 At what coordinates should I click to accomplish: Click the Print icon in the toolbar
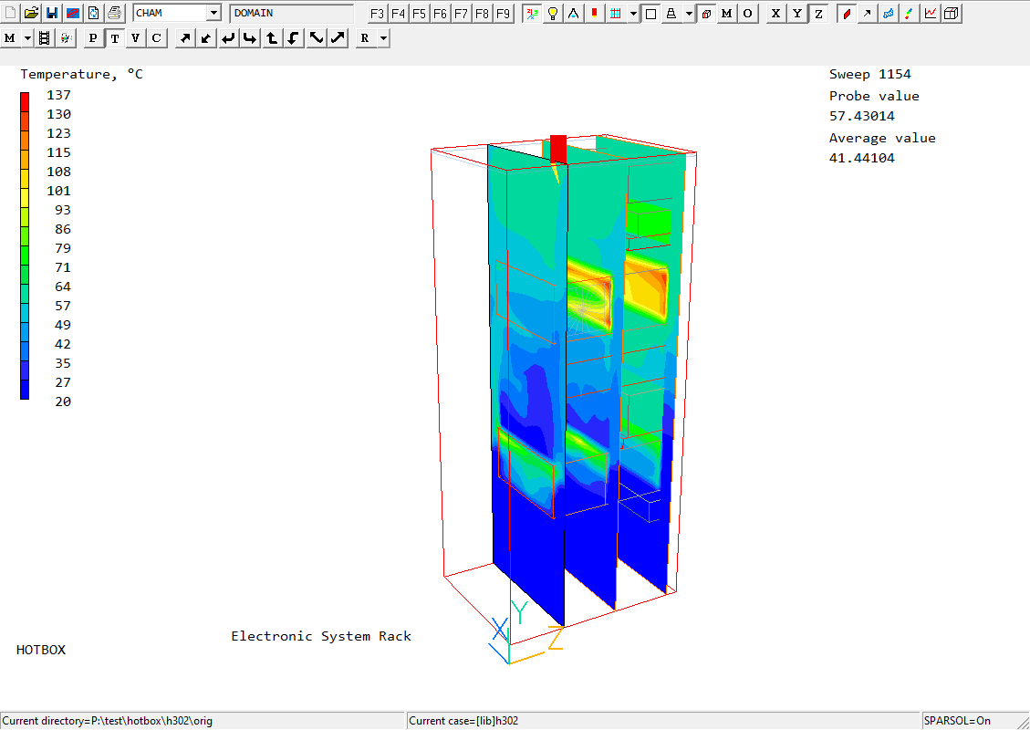(114, 13)
